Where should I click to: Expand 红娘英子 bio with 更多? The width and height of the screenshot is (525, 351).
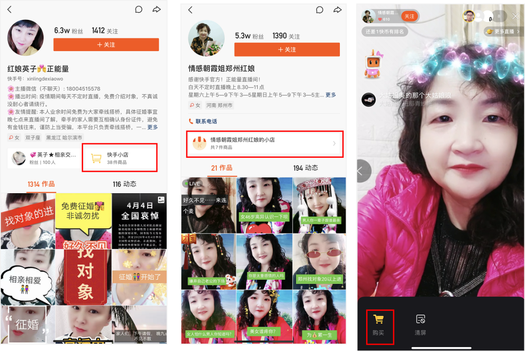point(153,127)
